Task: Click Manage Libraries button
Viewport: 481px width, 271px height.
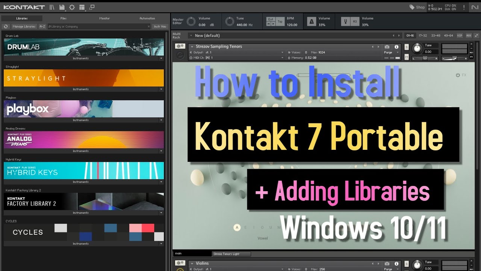Action: [x=24, y=26]
